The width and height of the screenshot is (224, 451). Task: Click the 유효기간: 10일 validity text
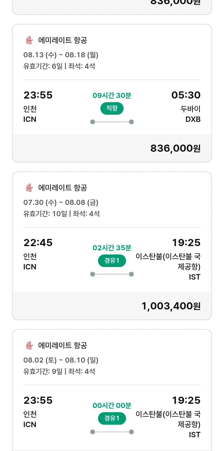tap(45, 214)
